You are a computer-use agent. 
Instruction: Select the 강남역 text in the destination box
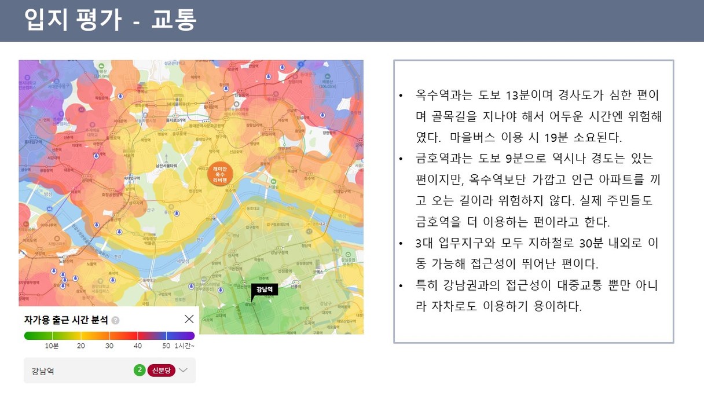(x=43, y=371)
